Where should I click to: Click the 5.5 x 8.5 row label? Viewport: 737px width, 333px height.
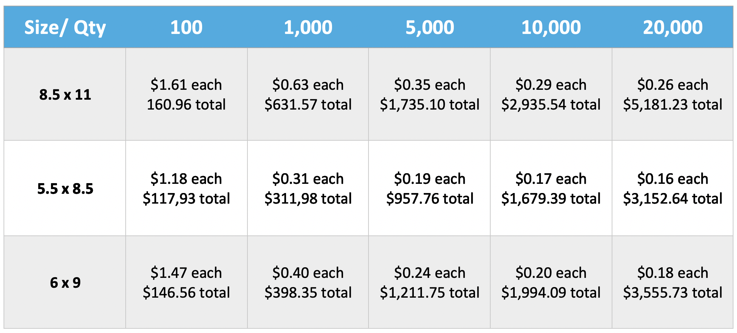coord(65,188)
